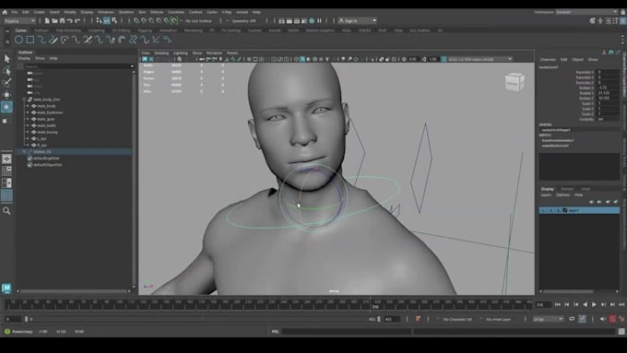Open the Skeleton menu
Screen dimensions: 627x353
tap(126, 12)
